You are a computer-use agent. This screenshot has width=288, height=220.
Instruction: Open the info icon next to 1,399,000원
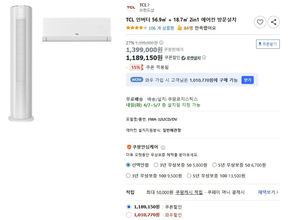pos(161,43)
